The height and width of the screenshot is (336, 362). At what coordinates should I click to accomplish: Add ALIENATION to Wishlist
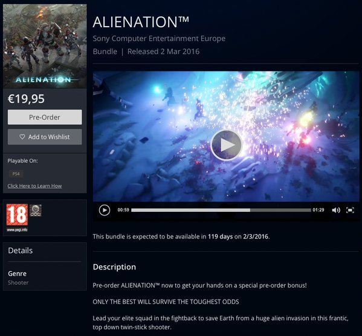(45, 137)
